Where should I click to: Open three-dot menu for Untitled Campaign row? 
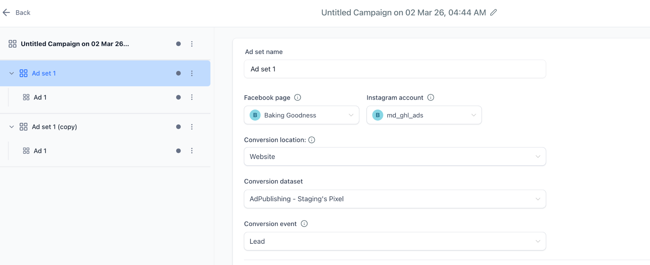tap(192, 44)
